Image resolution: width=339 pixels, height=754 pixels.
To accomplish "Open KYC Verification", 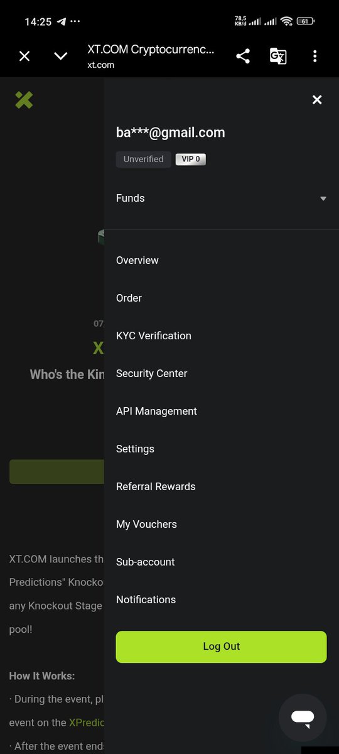I will 154,336.
